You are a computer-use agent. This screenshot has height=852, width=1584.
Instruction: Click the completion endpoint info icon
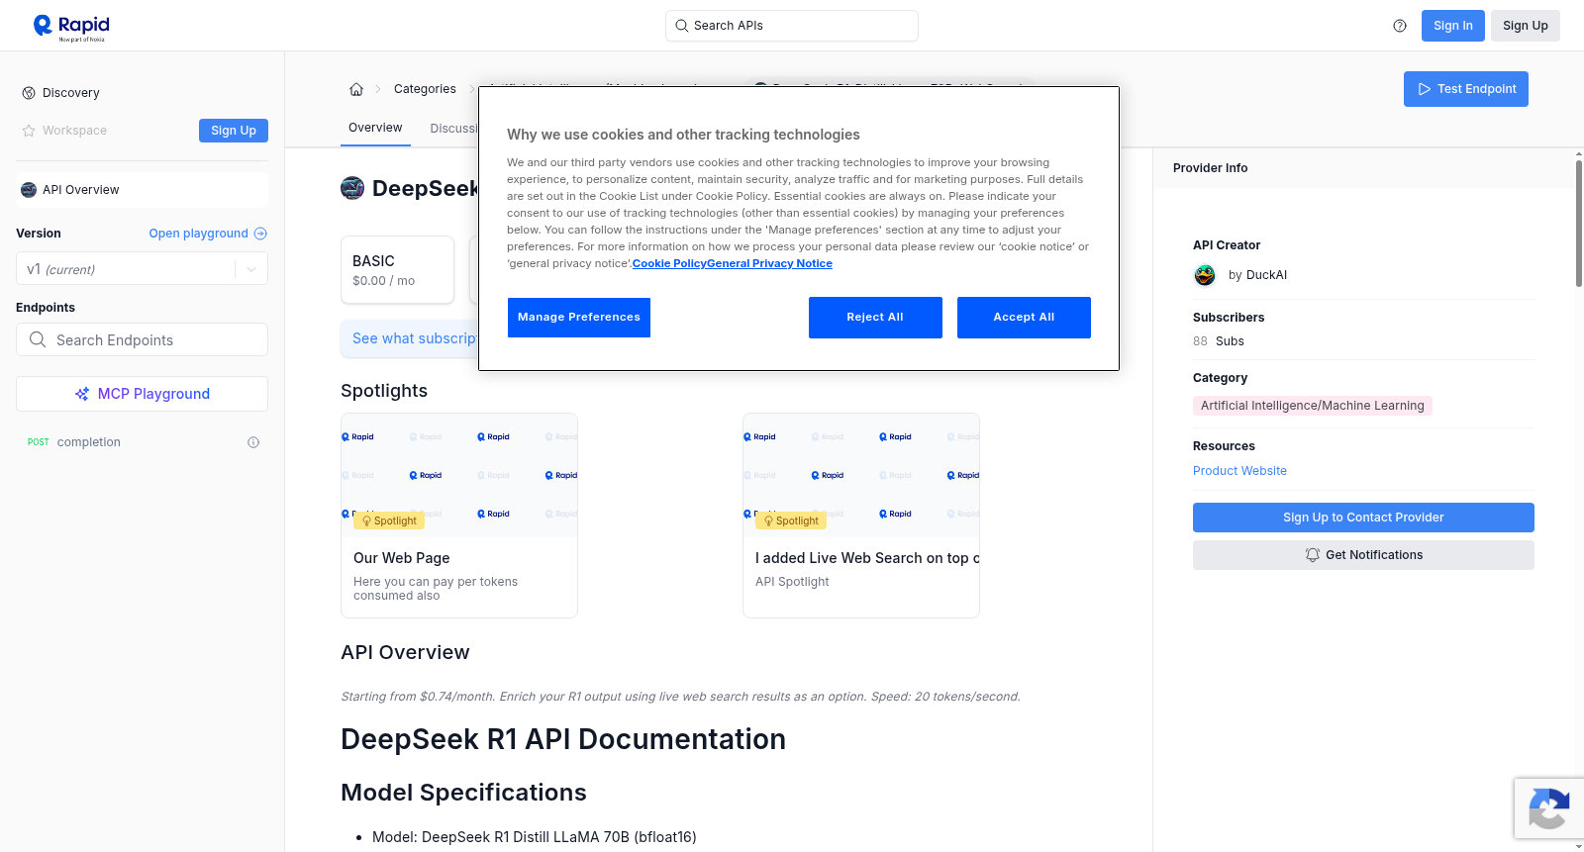(x=253, y=442)
